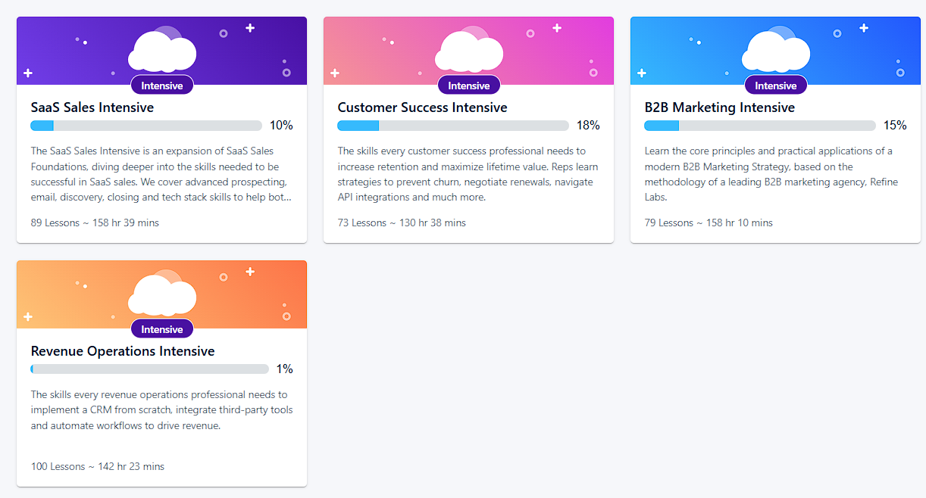Open the Customer Success Intensive course title
The width and height of the screenshot is (926, 498).
pyautogui.click(x=422, y=107)
